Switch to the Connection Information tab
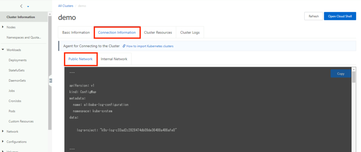 (x=117, y=32)
